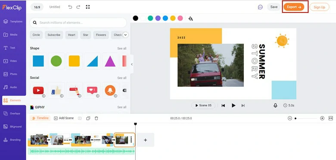Click the Untitled project name field

[55, 7]
